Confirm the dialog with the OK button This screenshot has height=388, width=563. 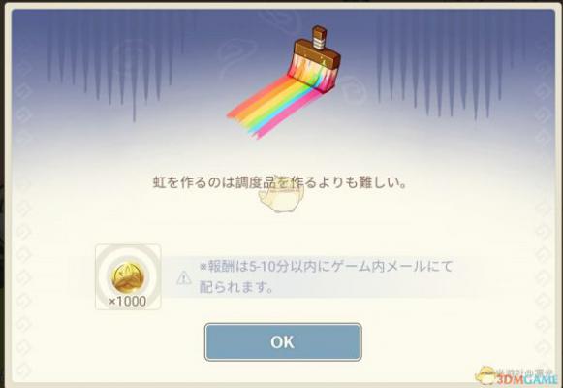(283, 342)
